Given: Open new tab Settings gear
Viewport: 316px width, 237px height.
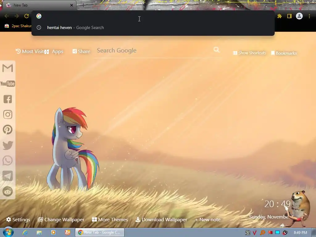Looking at the screenshot, I should [x=18, y=219].
